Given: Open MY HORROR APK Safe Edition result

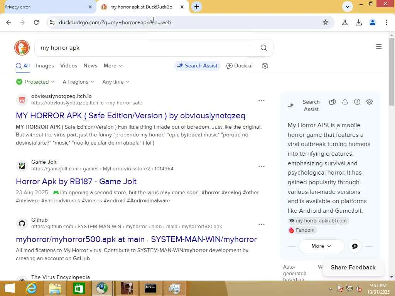Looking at the screenshot, I should (130, 116).
